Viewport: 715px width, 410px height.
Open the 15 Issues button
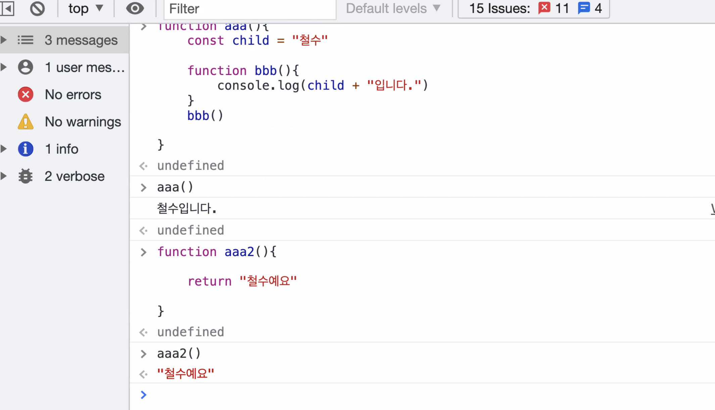499,9
